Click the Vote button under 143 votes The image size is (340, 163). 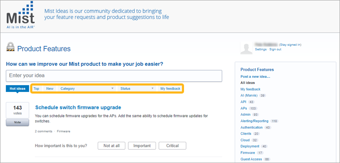(17, 122)
